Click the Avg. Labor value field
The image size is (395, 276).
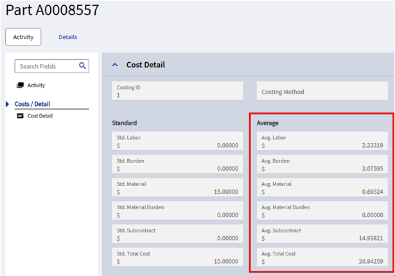pos(322,141)
